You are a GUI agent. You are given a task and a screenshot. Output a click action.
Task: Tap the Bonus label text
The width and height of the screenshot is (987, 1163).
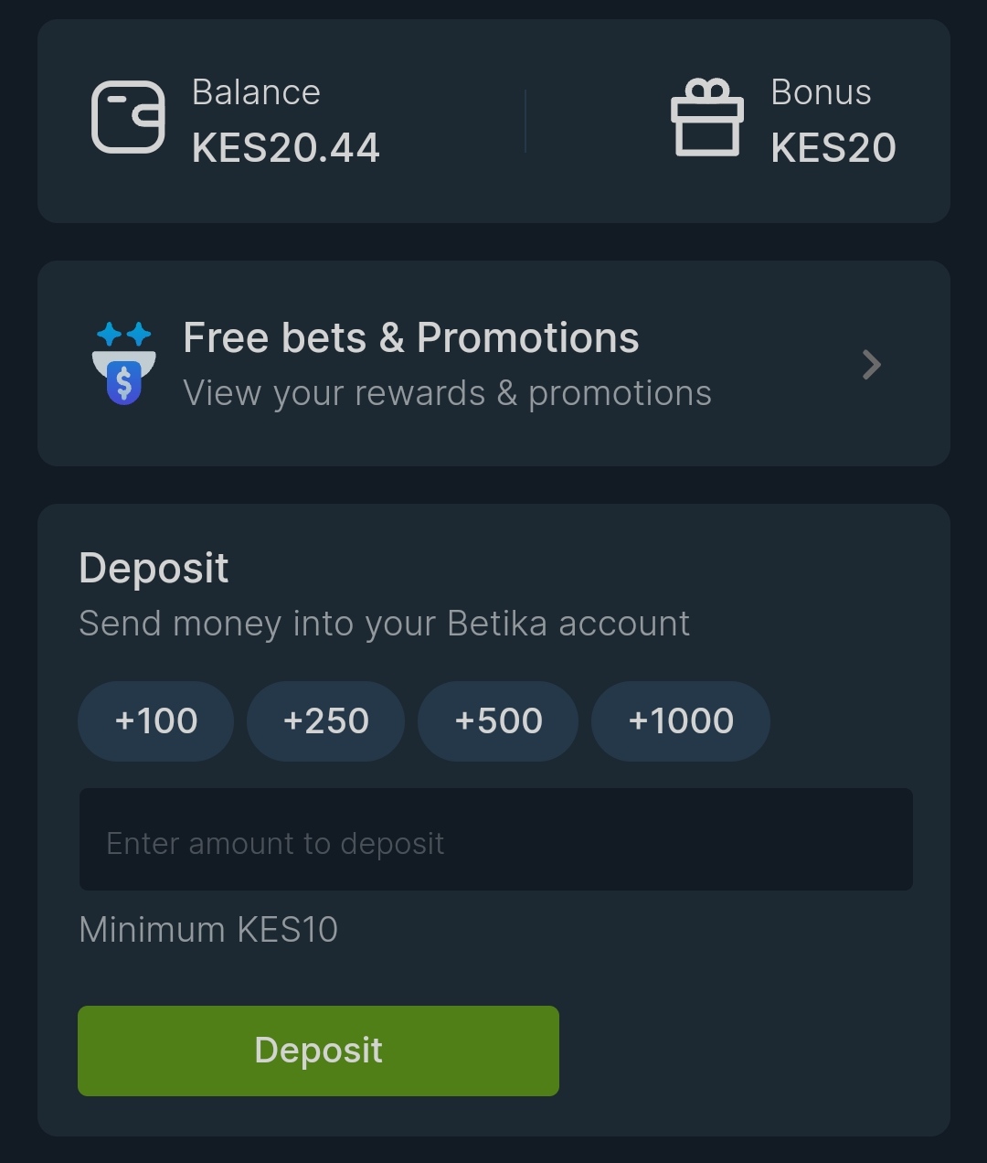click(821, 92)
